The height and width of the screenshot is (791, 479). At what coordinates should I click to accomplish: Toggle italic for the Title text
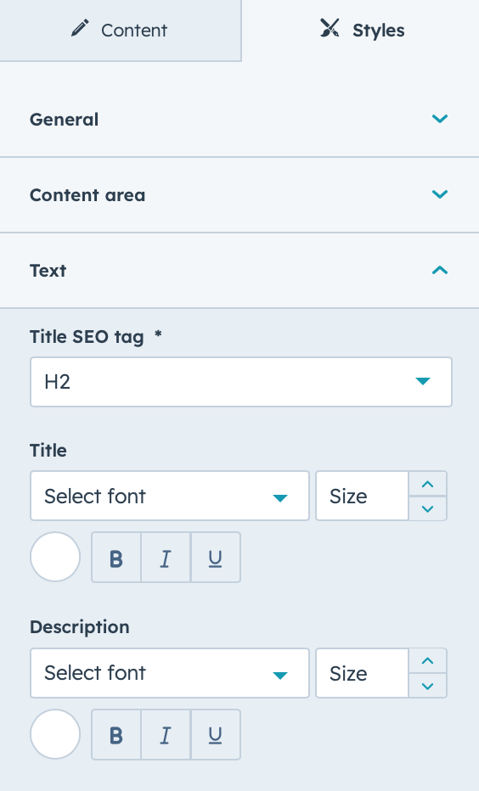pos(166,558)
